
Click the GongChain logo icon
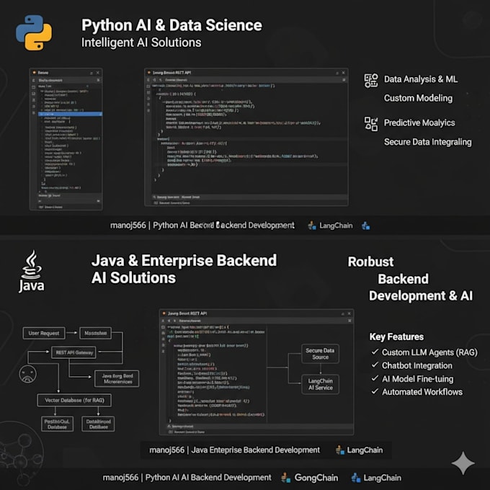(285, 478)
